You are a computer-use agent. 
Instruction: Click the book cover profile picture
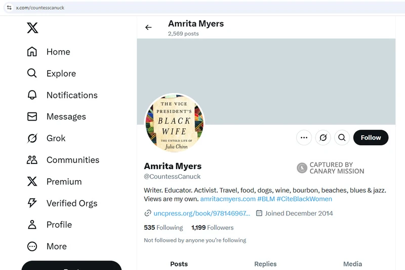pyautogui.click(x=174, y=123)
